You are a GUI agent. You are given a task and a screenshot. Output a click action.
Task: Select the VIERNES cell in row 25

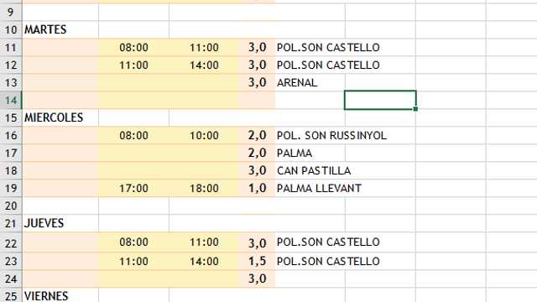tap(60, 295)
